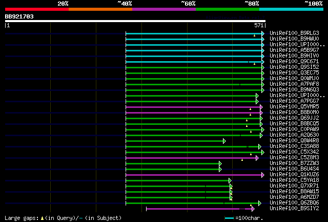Image resolution: width=328 pixels, height=222 pixels.
Task: Click the purple alignment bar for UniRef100_B8B0M0
Action: coord(193,113)
